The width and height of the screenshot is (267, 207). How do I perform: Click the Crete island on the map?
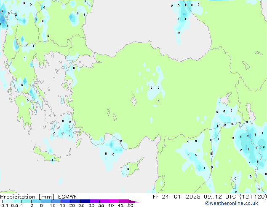(x=46, y=154)
